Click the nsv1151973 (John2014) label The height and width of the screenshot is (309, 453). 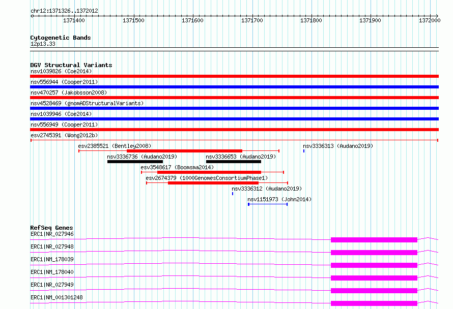pyautogui.click(x=279, y=199)
